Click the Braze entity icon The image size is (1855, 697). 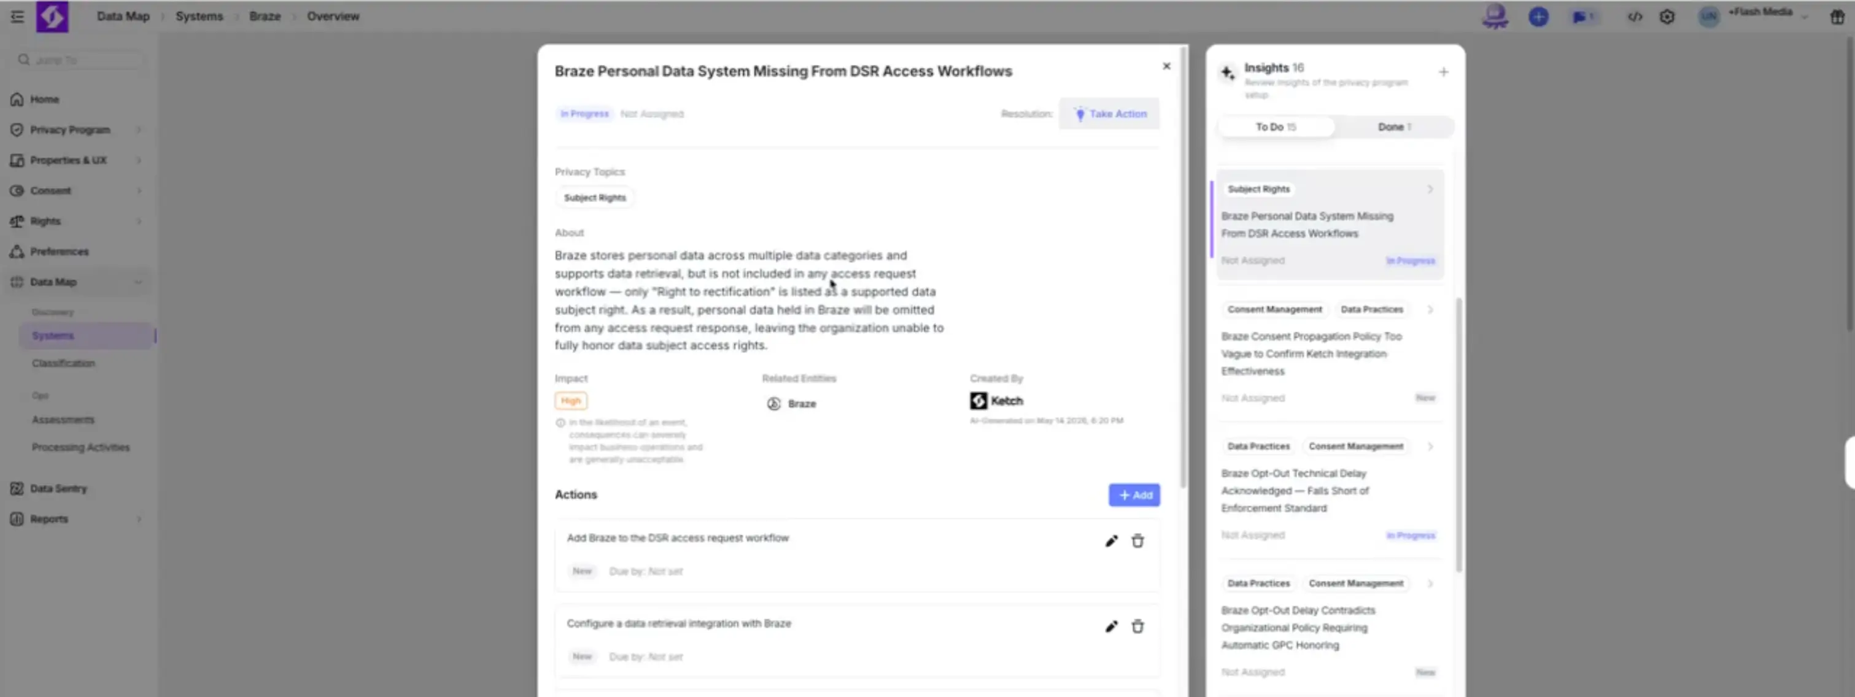click(x=773, y=404)
